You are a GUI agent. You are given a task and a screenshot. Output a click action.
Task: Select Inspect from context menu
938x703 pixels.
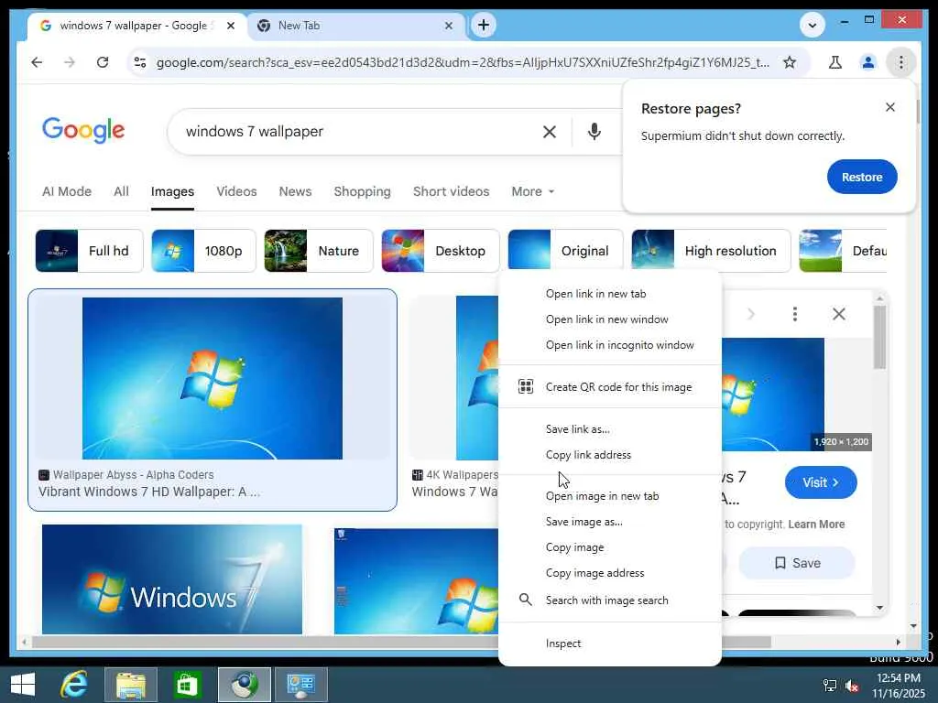coord(609,644)
